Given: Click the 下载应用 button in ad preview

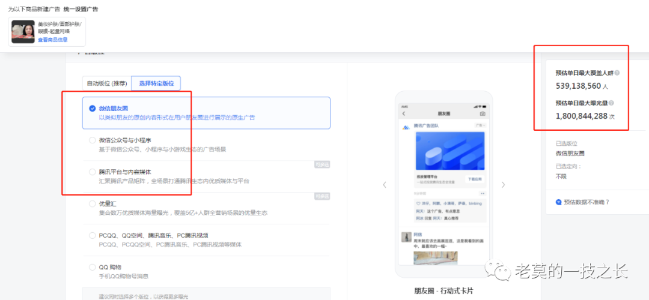Looking at the screenshot, I should tap(475, 179).
